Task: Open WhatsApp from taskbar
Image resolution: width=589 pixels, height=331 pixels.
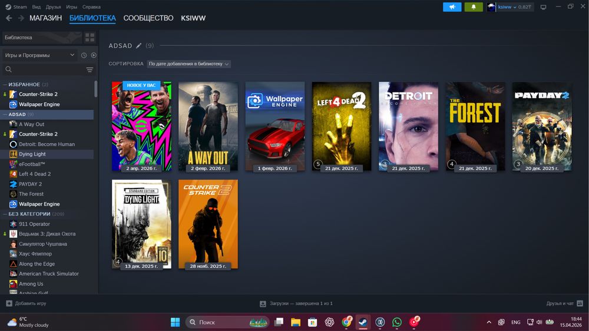Action: pos(396,322)
